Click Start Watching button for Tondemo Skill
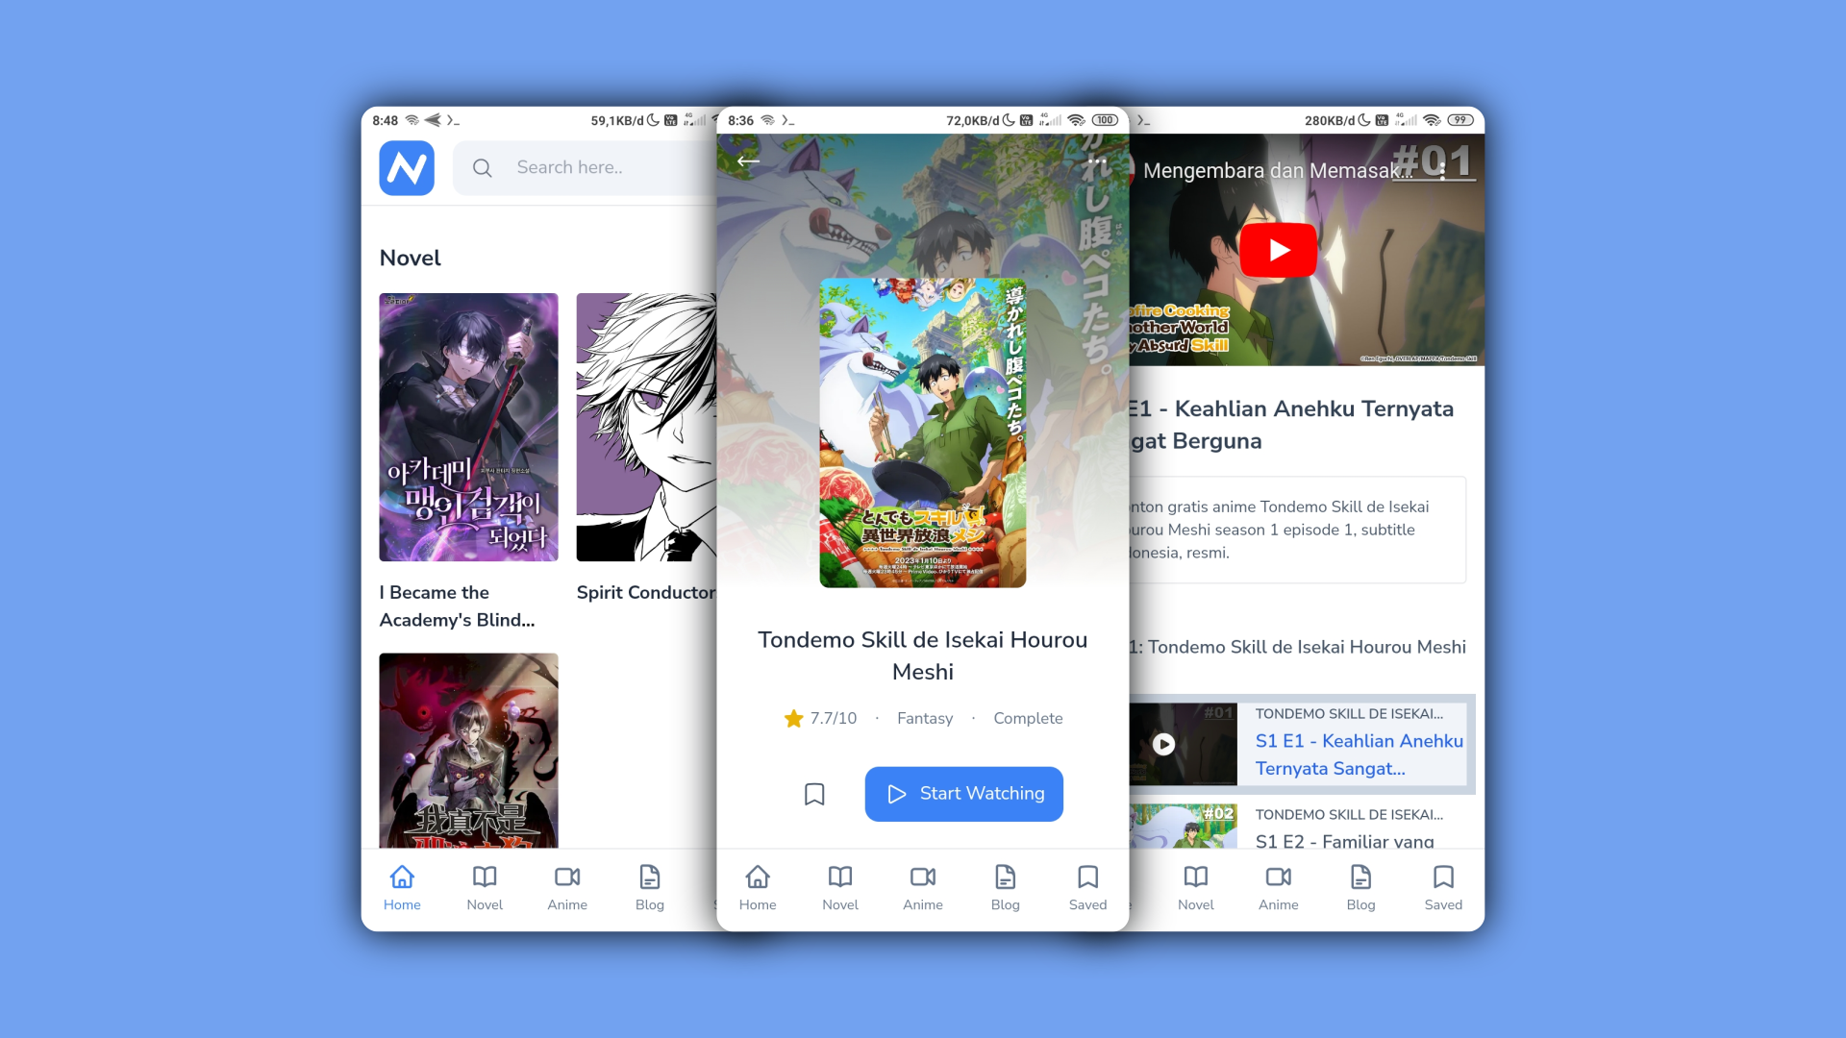The image size is (1846, 1038). pyautogui.click(x=963, y=793)
